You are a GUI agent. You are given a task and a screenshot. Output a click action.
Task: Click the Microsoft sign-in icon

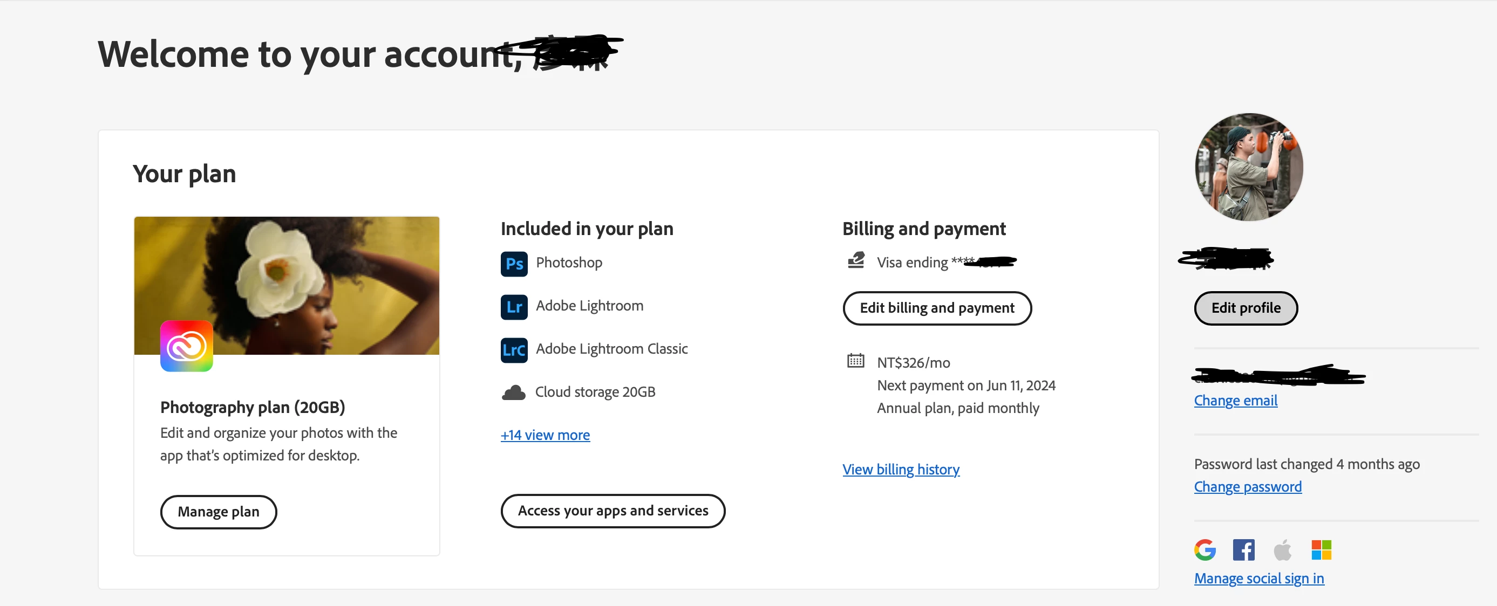(1321, 549)
